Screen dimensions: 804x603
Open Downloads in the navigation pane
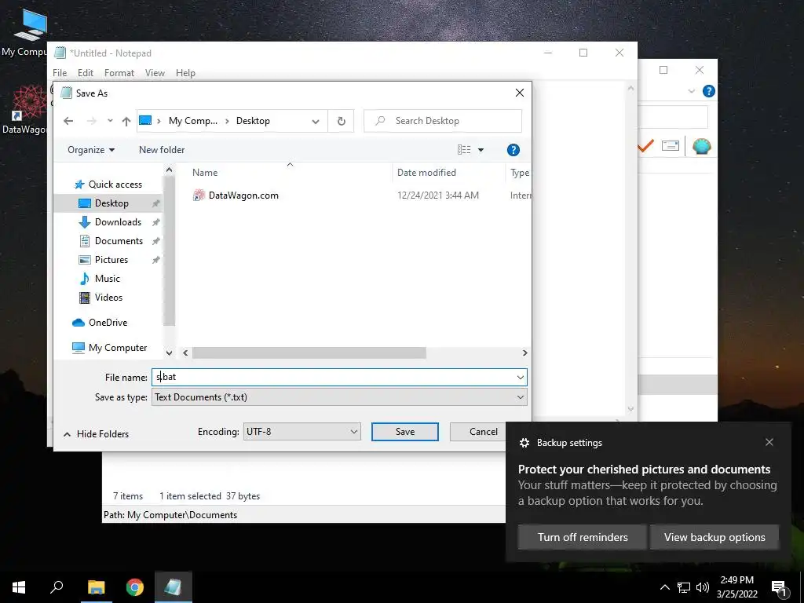tap(118, 222)
